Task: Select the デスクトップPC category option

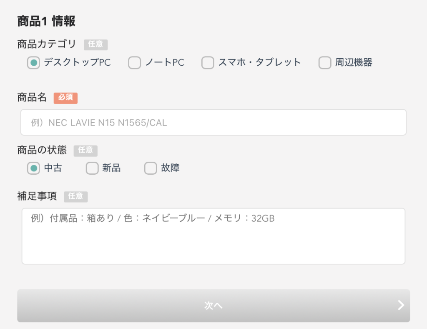Action: [34, 63]
